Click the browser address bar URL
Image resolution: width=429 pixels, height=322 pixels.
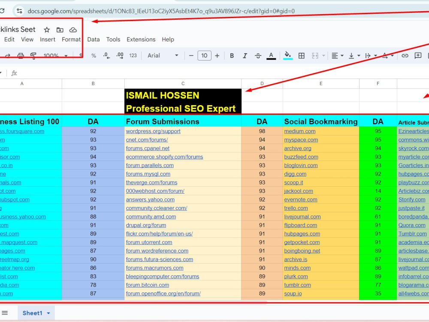(x=161, y=11)
